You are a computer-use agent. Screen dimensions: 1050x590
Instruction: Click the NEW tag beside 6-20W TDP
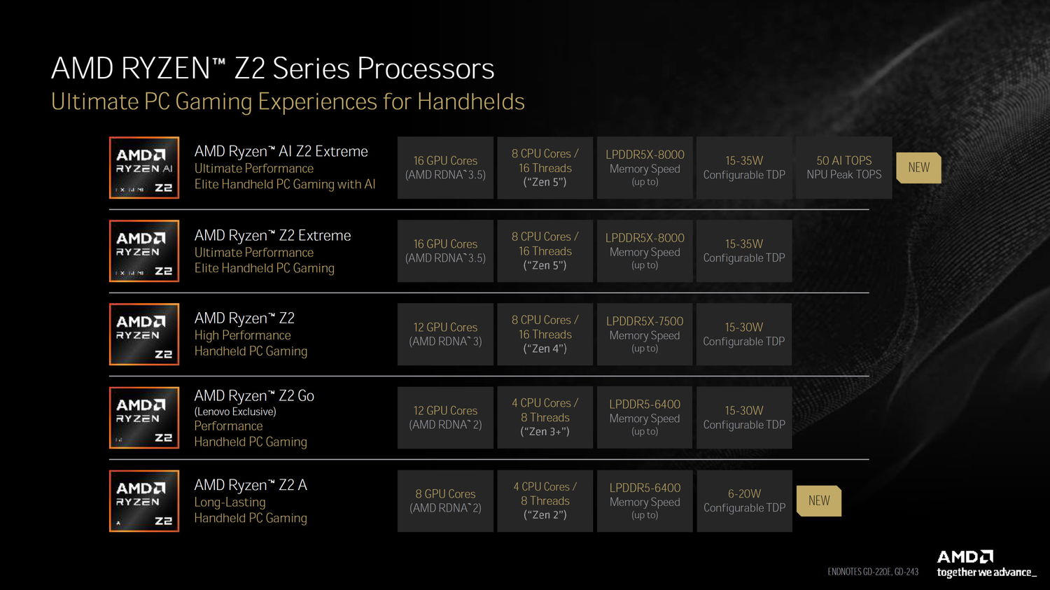point(818,501)
